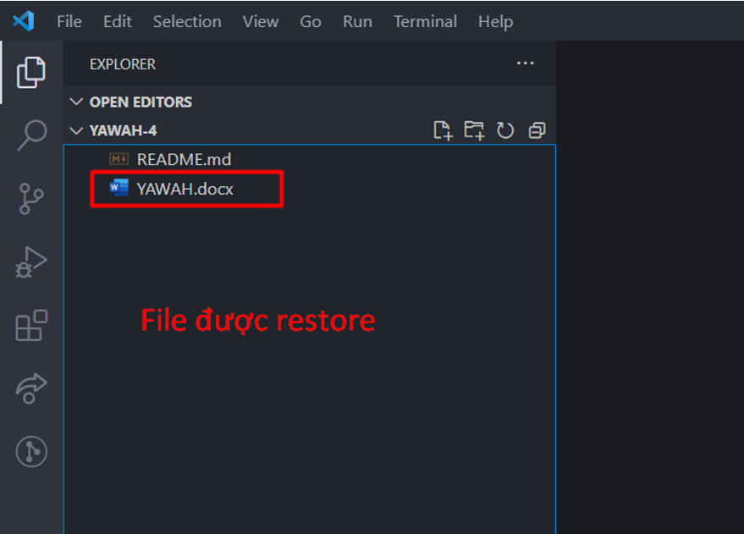
Task: Open the Git Graph circle icon
Action: tap(31, 451)
